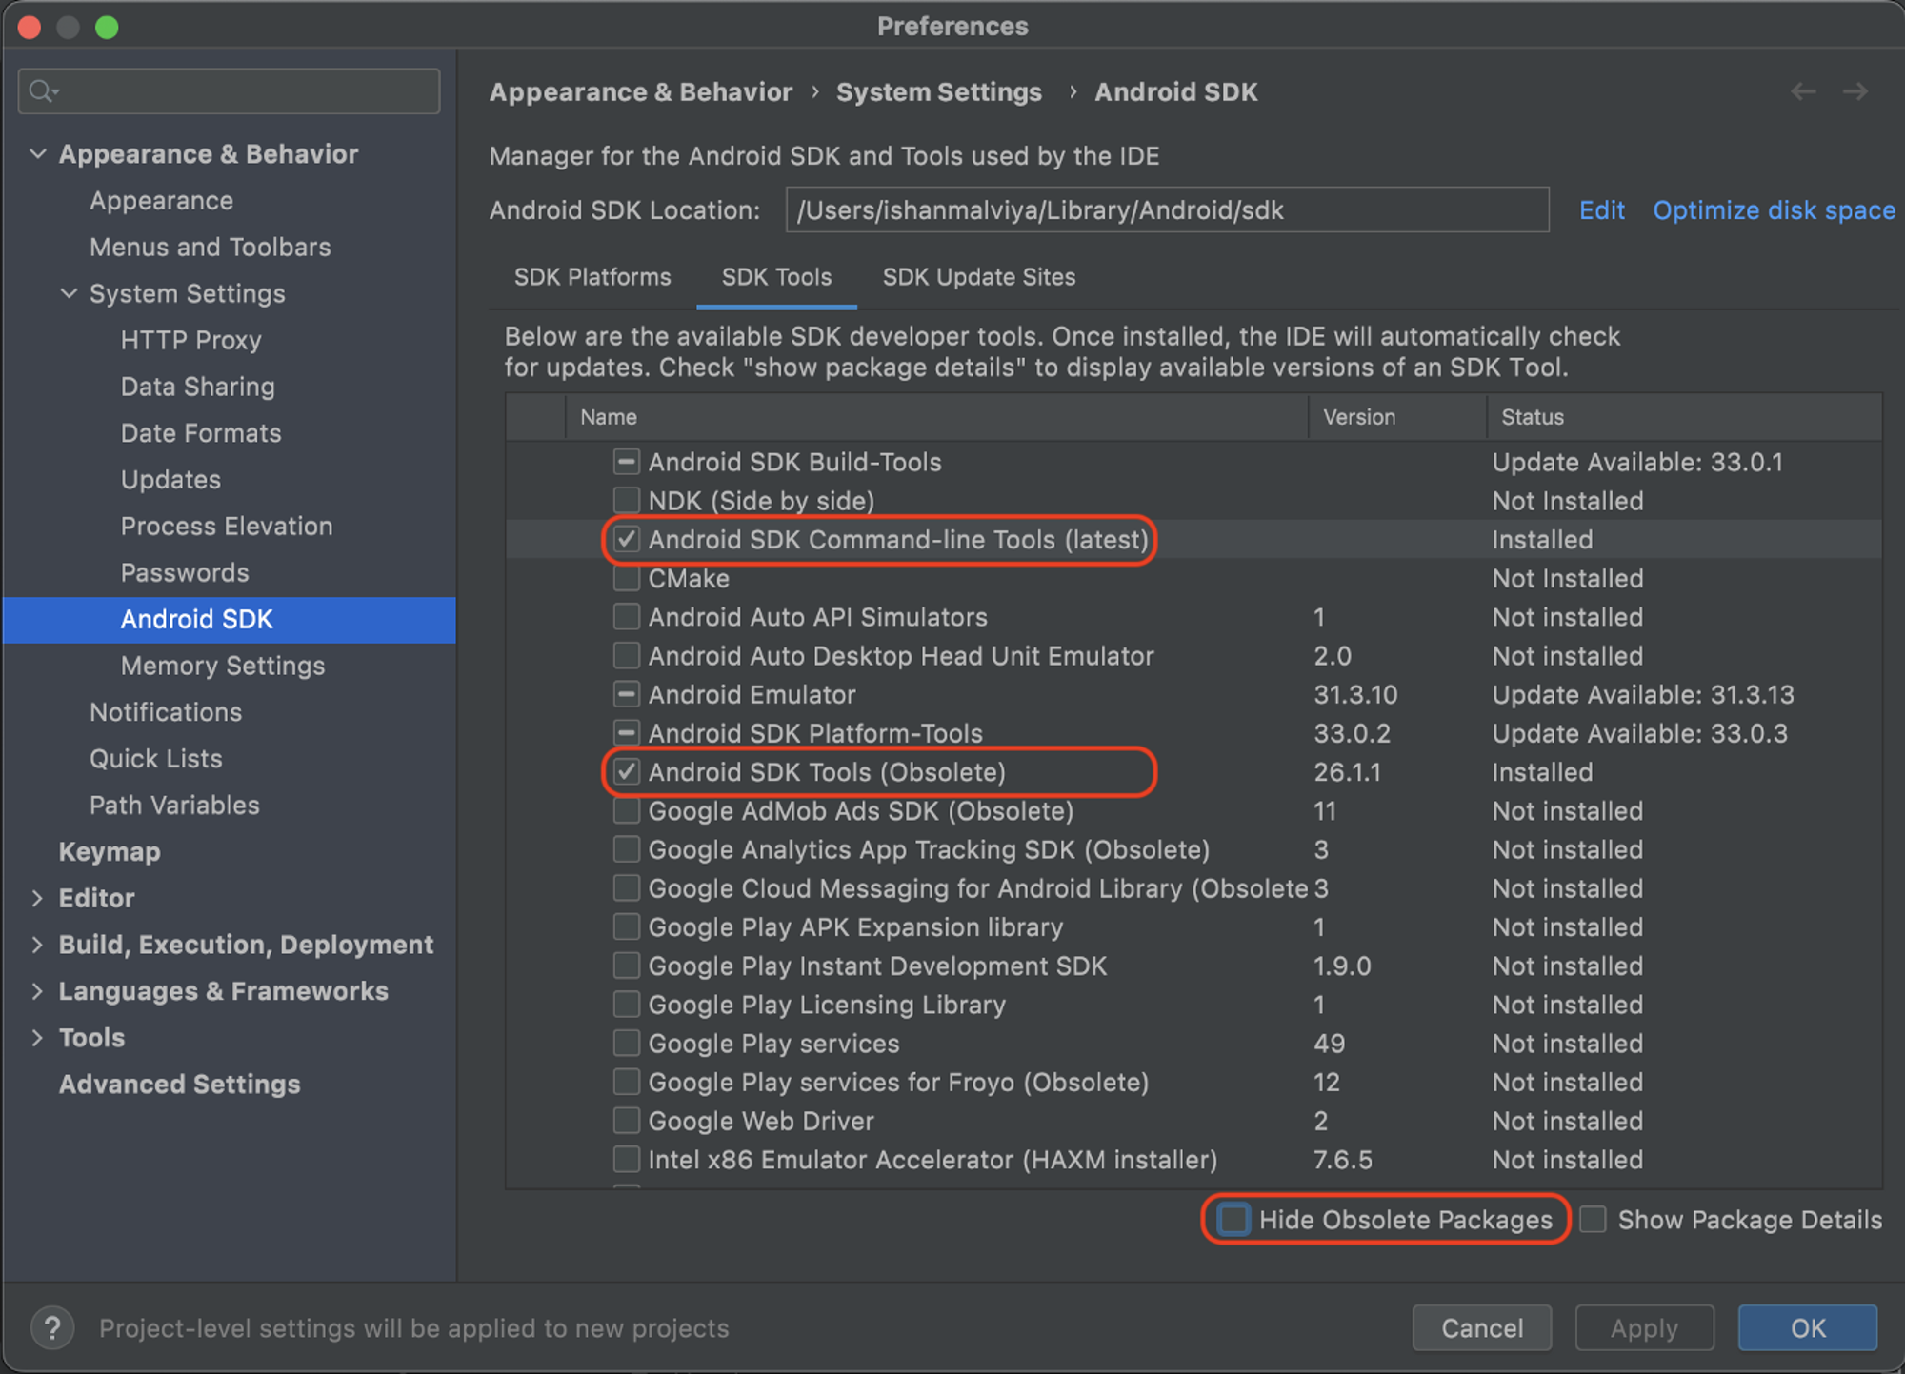Go forward with the right arrow icon
Screen dimensions: 1905x1374
(x=1855, y=91)
